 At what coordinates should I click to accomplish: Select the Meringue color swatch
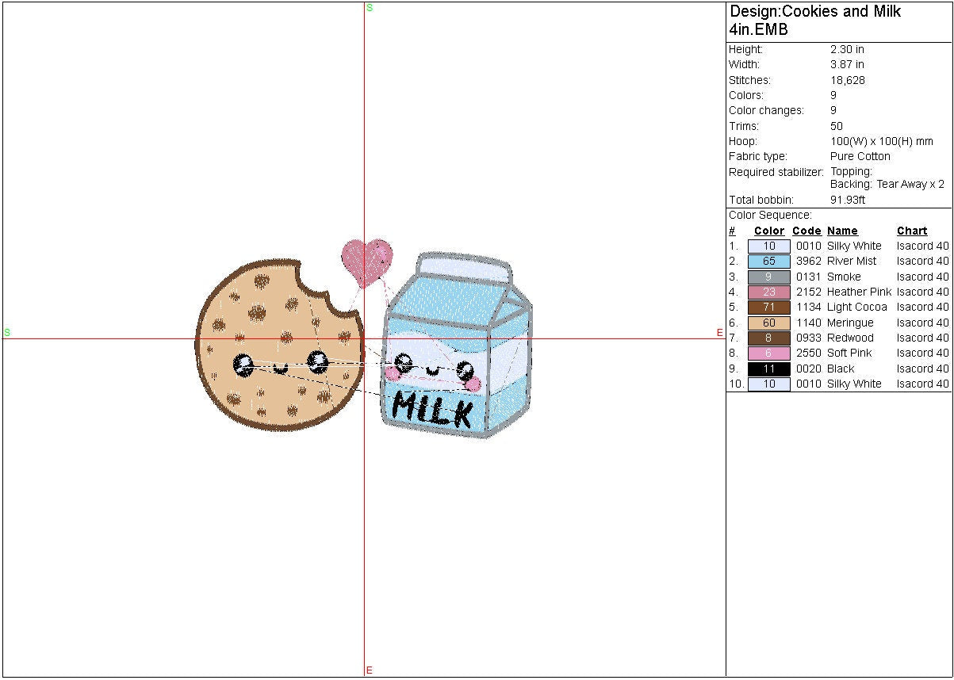[768, 323]
